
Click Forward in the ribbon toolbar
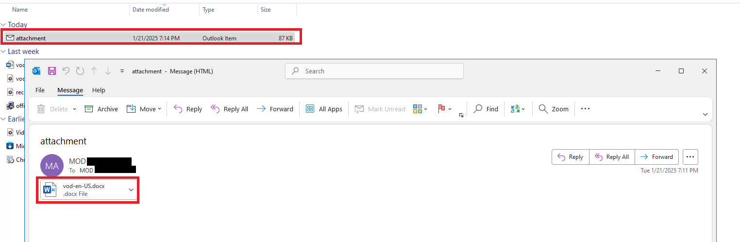pos(275,109)
